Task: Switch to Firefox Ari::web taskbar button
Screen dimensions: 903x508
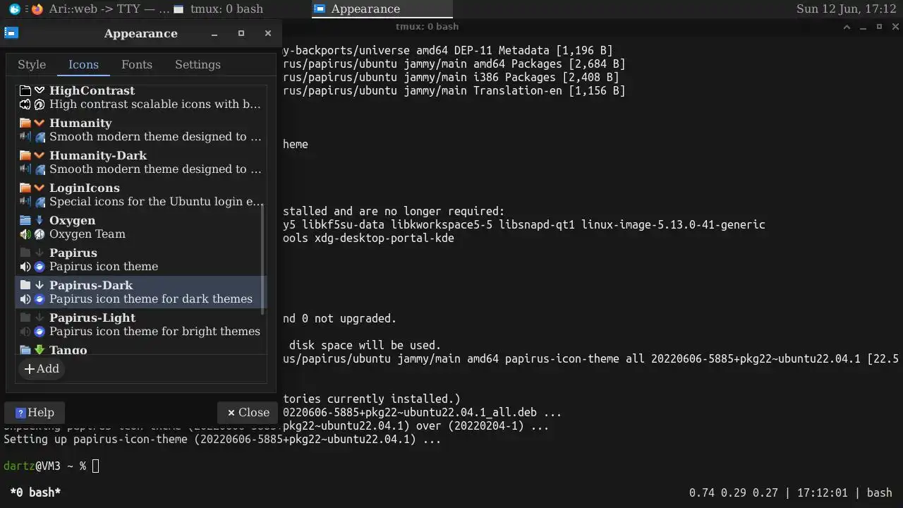Action: (99, 9)
